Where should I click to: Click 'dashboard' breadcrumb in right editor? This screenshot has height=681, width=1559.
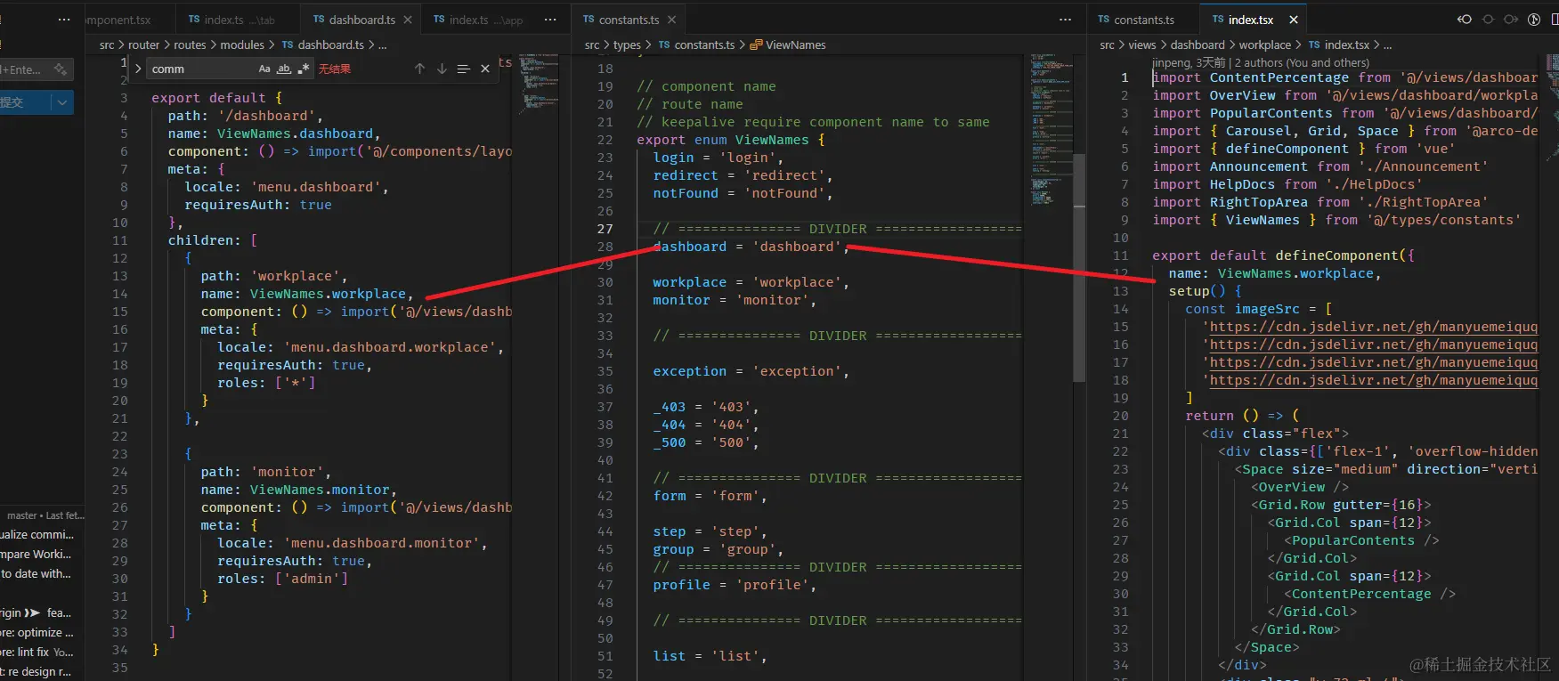coord(1198,45)
